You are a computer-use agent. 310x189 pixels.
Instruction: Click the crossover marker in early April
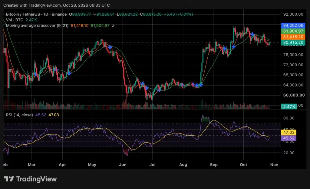click(x=69, y=73)
